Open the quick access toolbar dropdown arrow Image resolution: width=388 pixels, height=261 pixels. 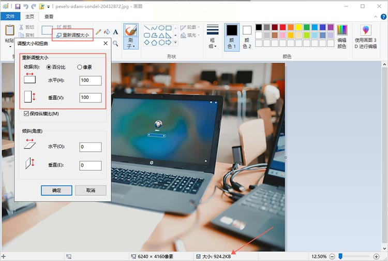48,7
